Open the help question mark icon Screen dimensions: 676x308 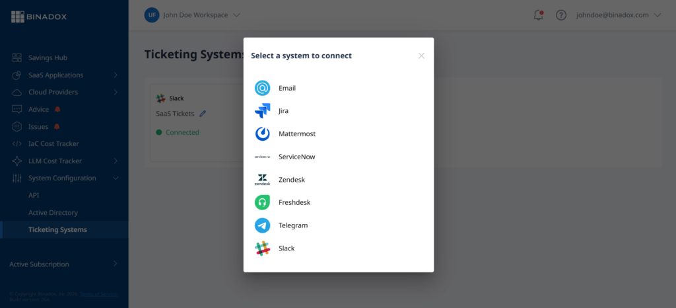(561, 15)
